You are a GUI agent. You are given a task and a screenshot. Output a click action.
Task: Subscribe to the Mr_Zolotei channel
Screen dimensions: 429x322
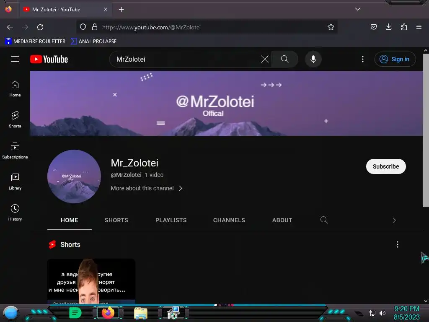tap(386, 166)
